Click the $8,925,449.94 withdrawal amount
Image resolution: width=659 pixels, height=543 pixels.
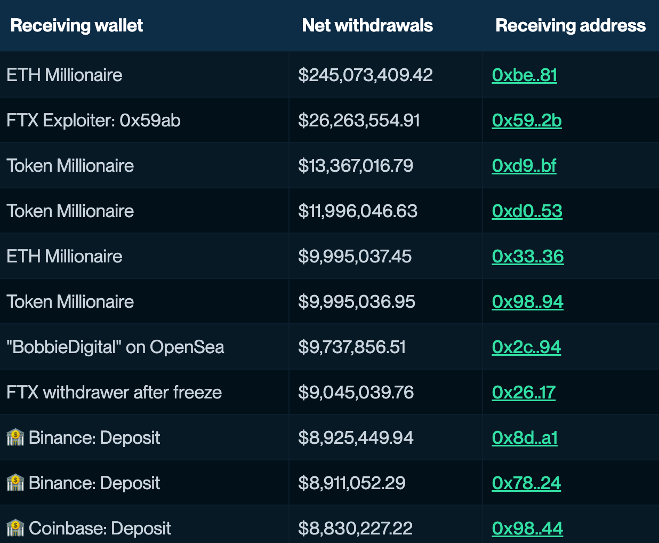point(356,438)
